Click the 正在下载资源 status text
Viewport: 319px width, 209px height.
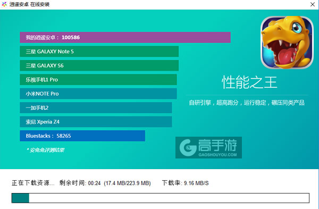(33, 183)
